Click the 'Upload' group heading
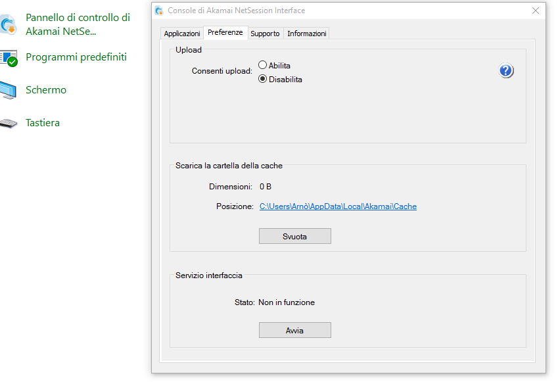558x382 pixels. 189,50
